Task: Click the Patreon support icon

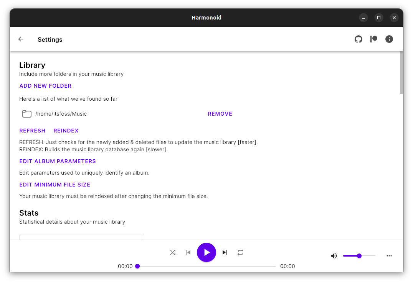Action: 374,39
